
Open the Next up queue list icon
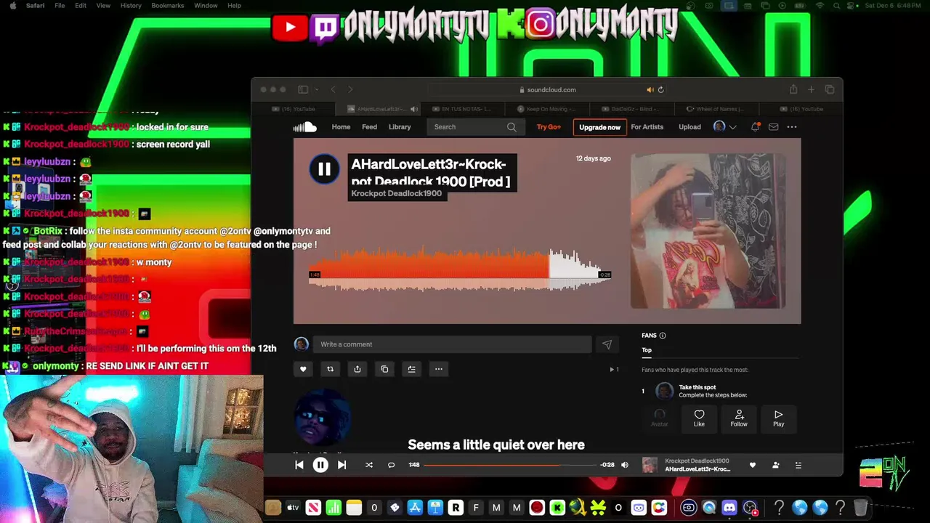[798, 465]
